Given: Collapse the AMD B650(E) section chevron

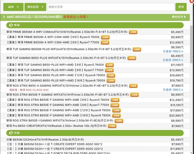Looking at the screenshot, I should [4, 17].
